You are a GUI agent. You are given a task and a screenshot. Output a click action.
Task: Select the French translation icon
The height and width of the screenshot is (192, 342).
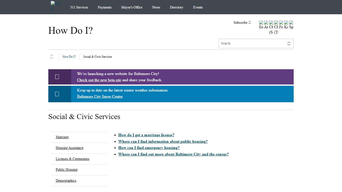click(281, 23)
